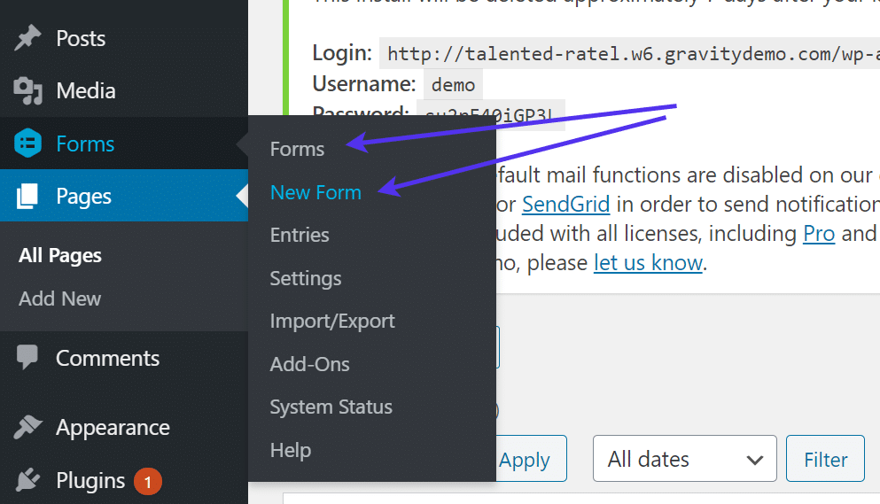This screenshot has height=504, width=880.
Task: Click the Posts pushpin icon
Action: coord(28,38)
